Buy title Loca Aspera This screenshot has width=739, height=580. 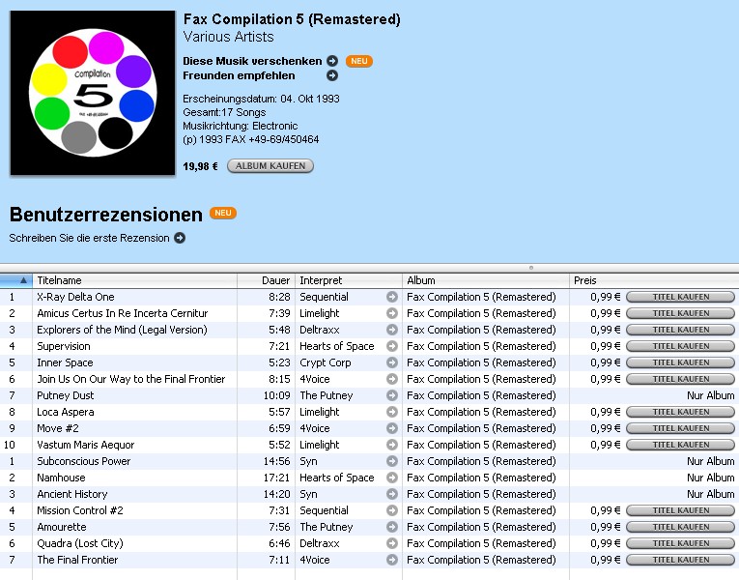click(x=681, y=412)
